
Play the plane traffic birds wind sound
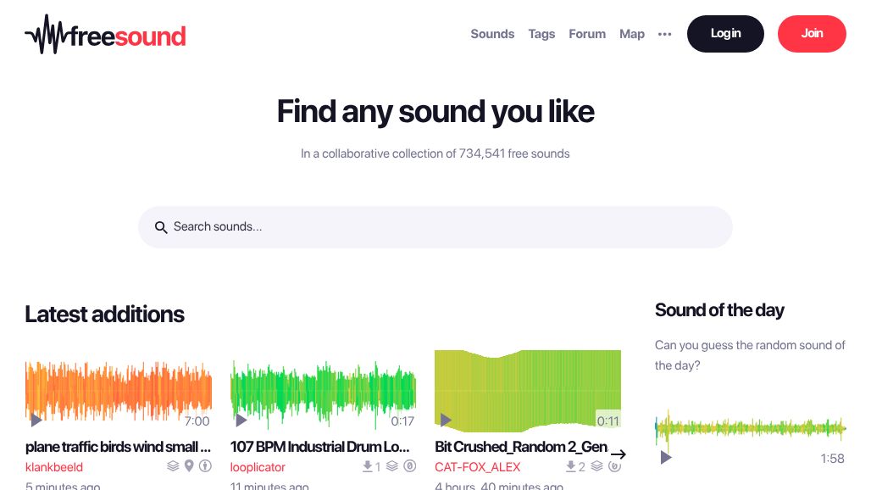pos(36,420)
